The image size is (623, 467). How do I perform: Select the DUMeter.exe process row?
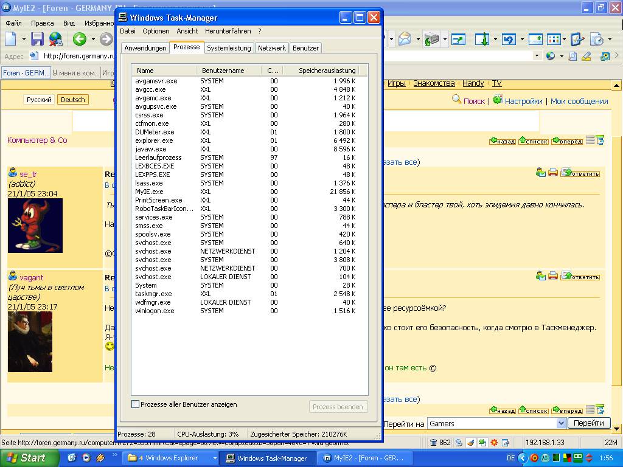click(245, 132)
